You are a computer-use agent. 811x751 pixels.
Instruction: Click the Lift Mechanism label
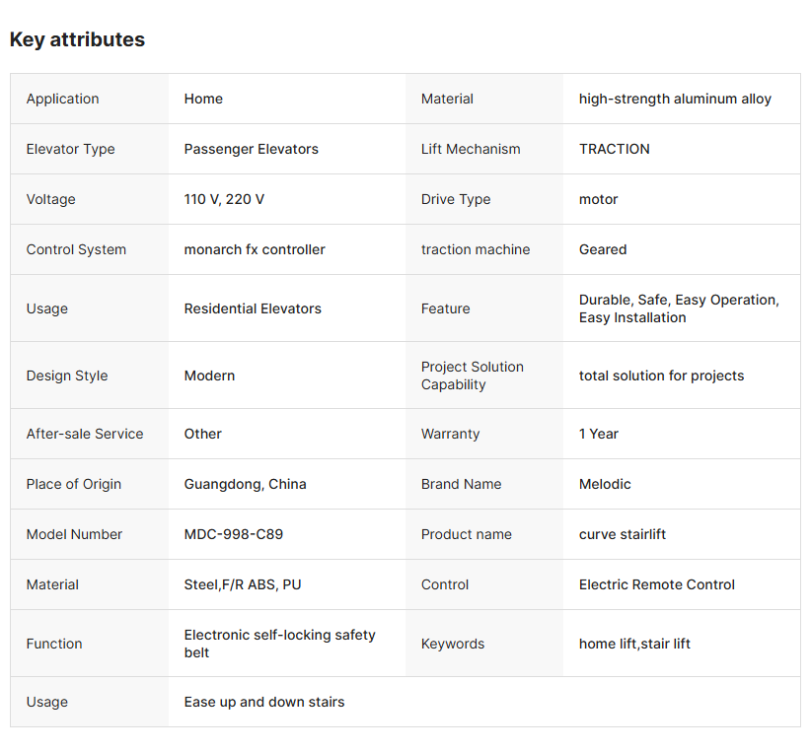click(470, 149)
